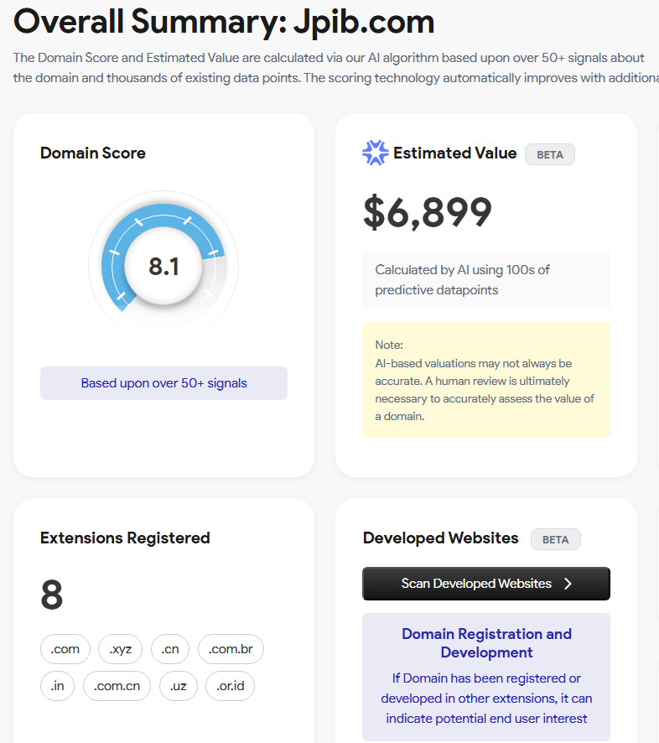Image resolution: width=659 pixels, height=743 pixels.
Task: Select the .in extension chip
Action: [57, 686]
